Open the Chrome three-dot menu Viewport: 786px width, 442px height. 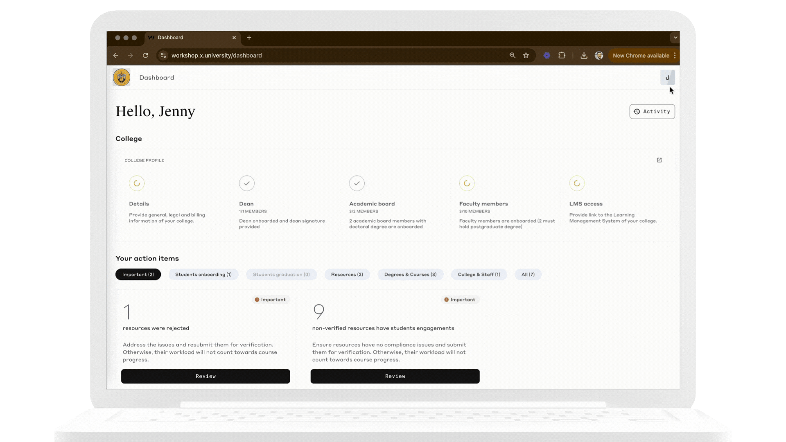tap(675, 55)
